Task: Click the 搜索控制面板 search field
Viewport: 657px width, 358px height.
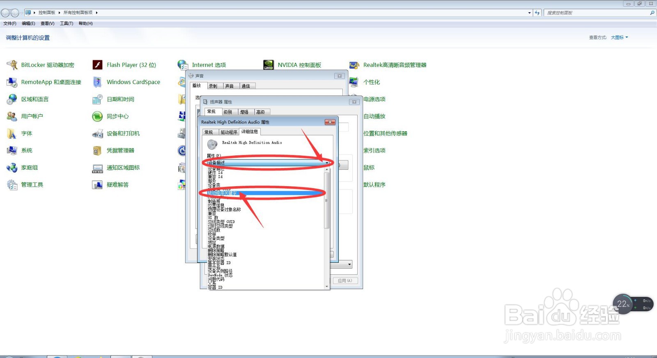Action: [596, 13]
